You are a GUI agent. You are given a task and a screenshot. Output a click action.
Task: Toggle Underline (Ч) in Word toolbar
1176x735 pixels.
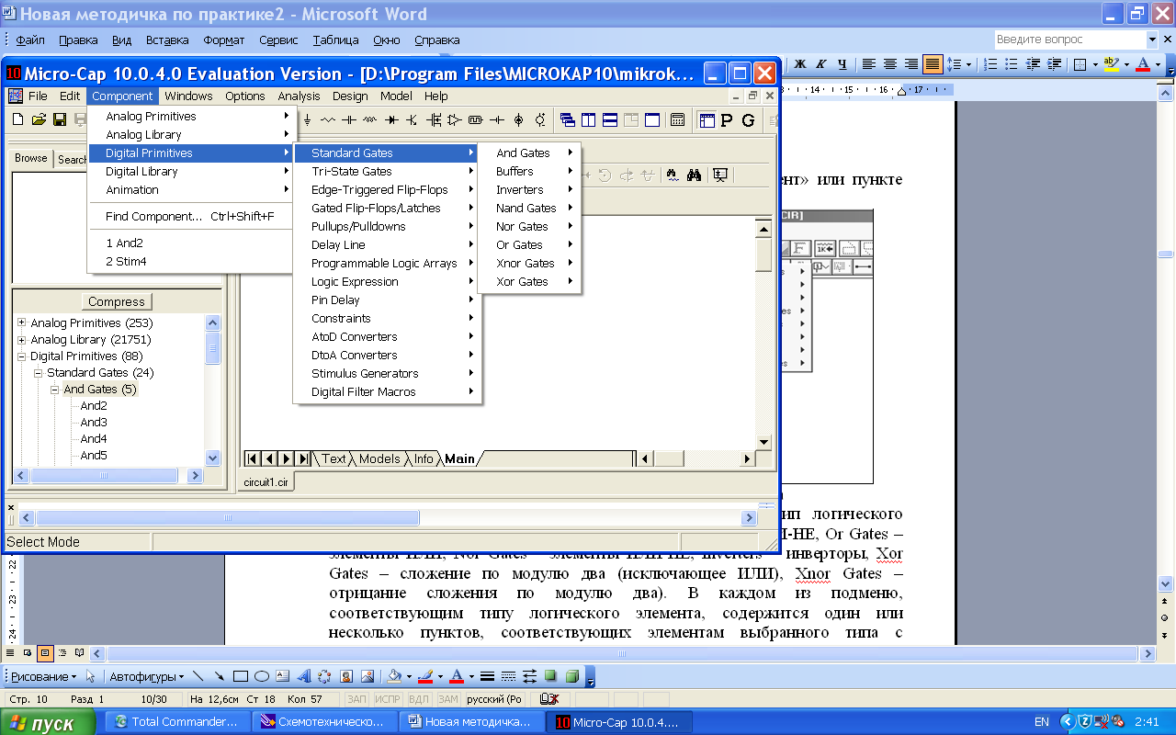(842, 63)
